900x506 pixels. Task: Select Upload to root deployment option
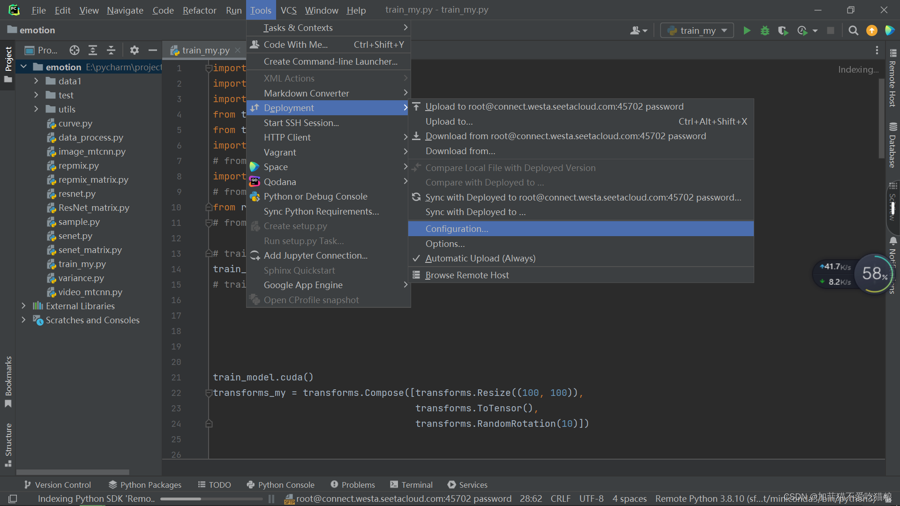(555, 106)
